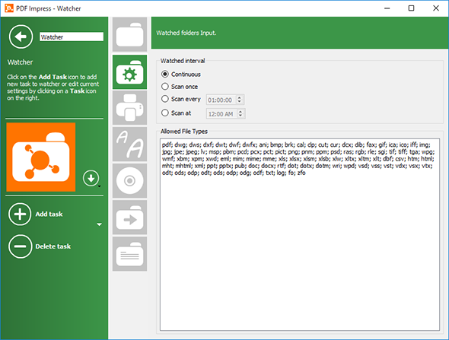Click the circled download arrow icon
The height and width of the screenshot is (340, 449).
(x=91, y=178)
